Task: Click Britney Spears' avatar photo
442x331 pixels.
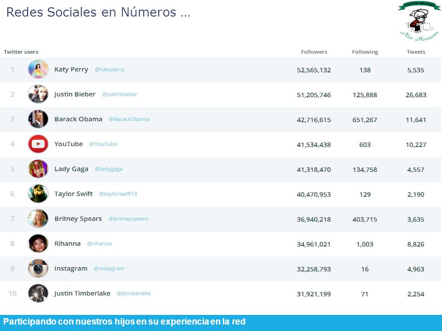Action: pos(38,219)
